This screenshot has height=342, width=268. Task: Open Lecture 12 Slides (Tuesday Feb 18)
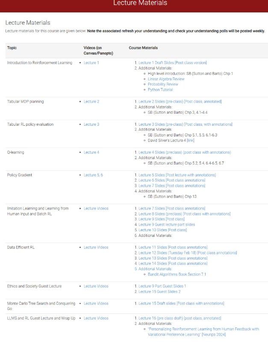click(167, 253)
